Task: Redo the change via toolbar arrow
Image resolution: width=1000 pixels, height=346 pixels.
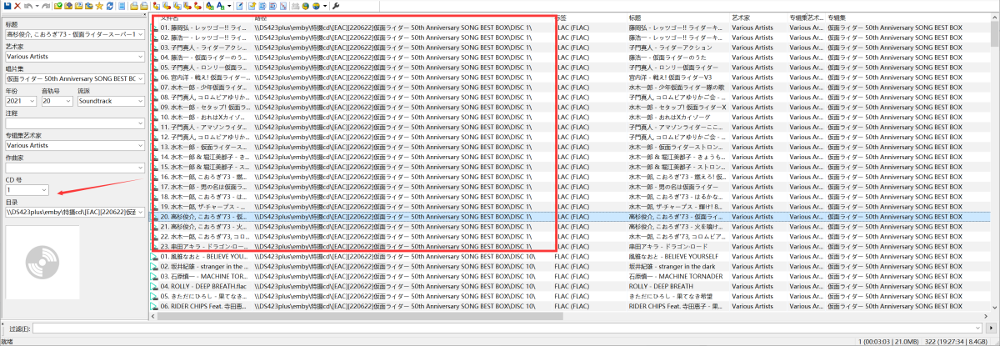Action: 46,6
